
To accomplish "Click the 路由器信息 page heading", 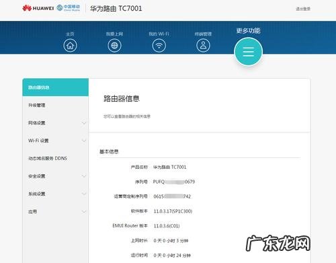I will (122, 98).
